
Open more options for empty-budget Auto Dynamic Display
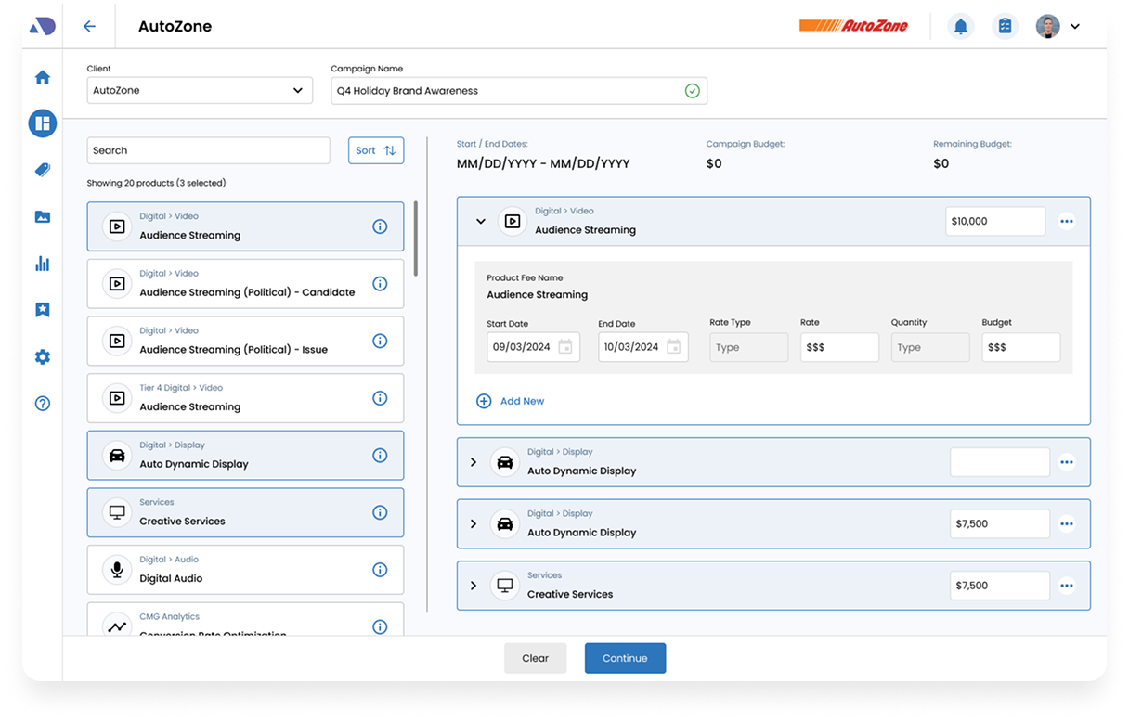pyautogui.click(x=1067, y=462)
